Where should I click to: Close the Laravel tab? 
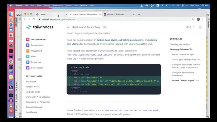[x=66, y=14]
